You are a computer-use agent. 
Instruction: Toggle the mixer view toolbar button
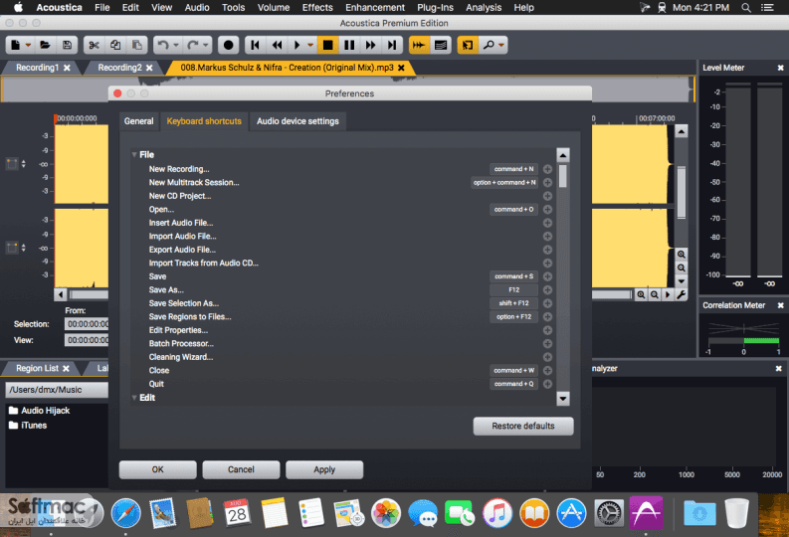tap(441, 46)
